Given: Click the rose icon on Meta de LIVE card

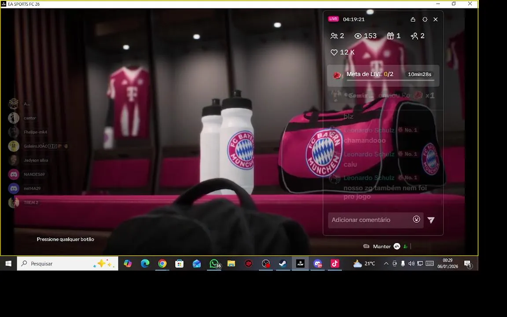Looking at the screenshot, I should 337,75.
